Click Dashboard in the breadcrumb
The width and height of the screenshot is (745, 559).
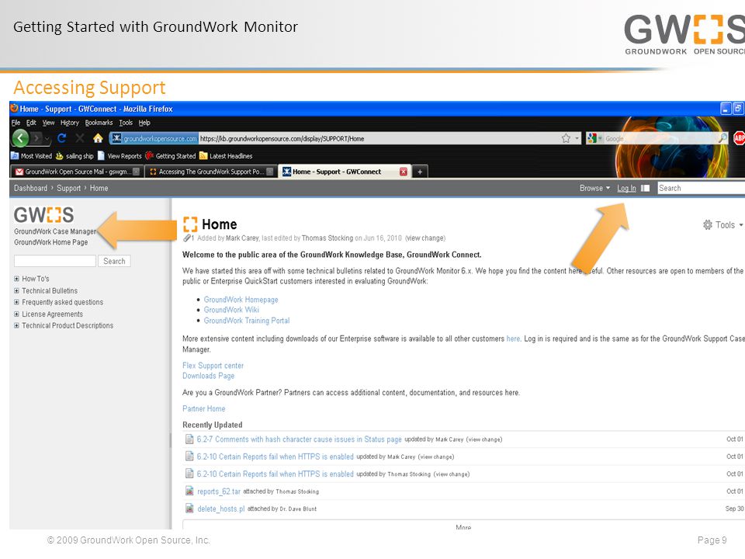(x=30, y=188)
